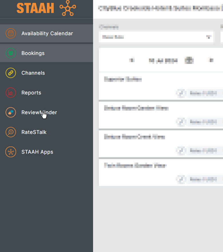Open the calendar date picker icon

(189, 61)
